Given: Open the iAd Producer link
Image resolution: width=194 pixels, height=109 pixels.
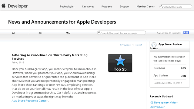Looking at the screenshot, I should 157,107.
